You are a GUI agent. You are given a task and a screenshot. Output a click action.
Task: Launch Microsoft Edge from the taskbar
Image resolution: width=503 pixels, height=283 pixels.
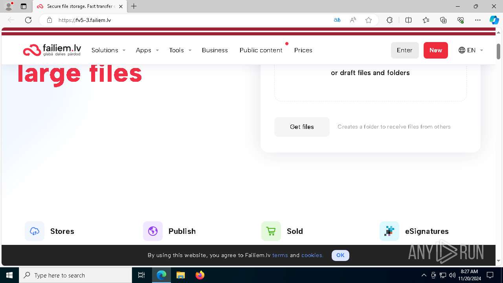click(x=162, y=275)
